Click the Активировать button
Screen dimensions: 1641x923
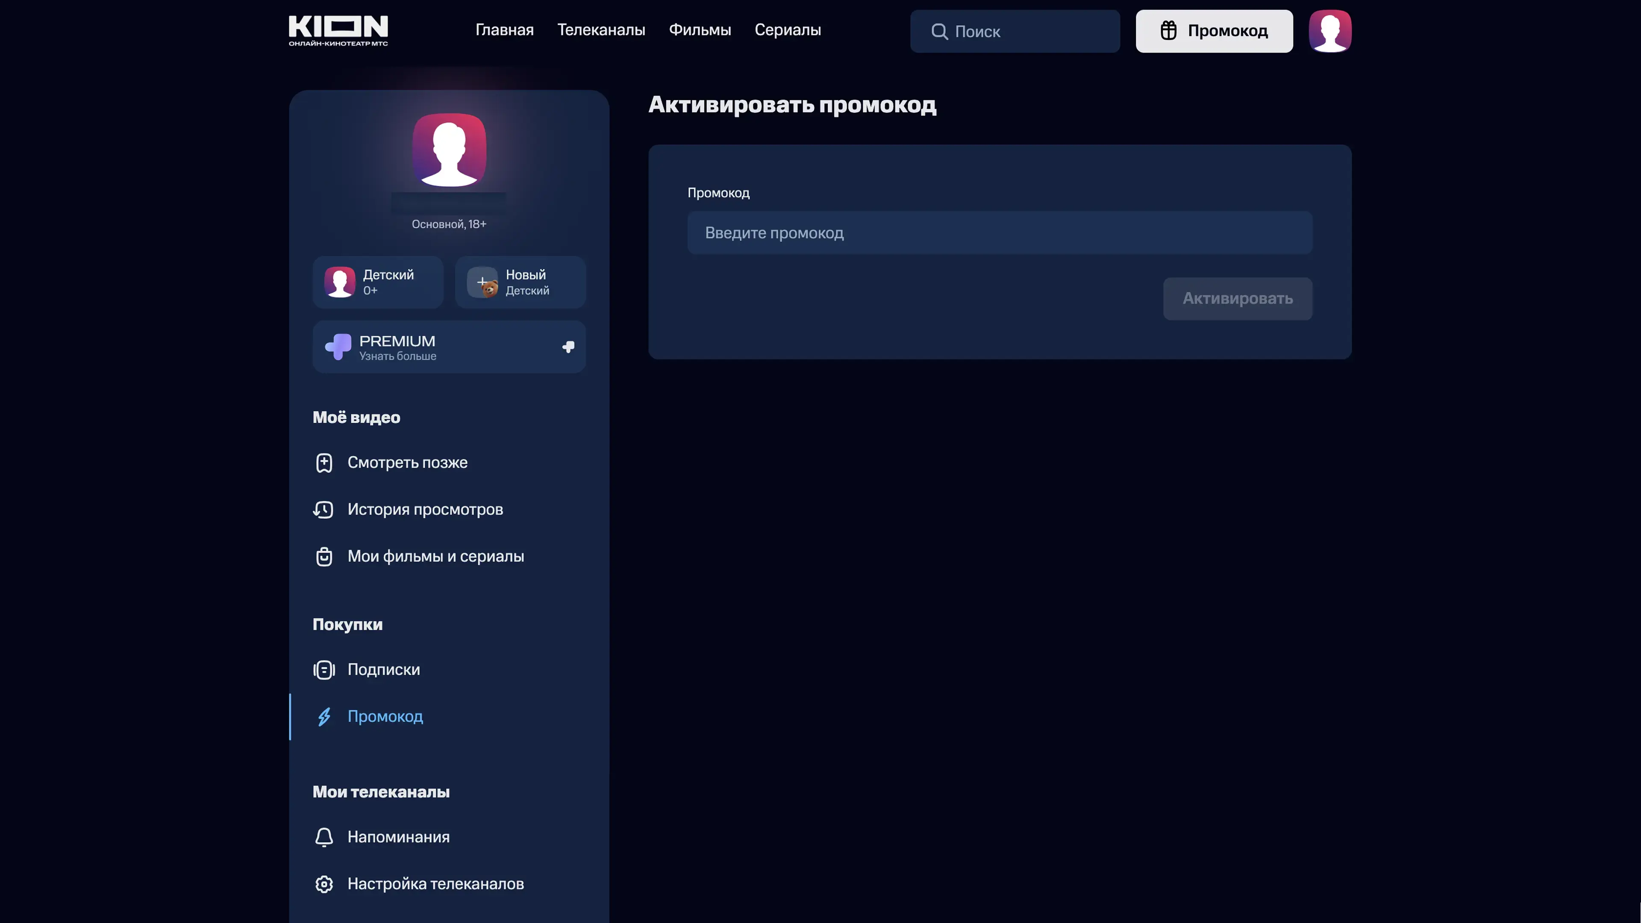pos(1237,298)
